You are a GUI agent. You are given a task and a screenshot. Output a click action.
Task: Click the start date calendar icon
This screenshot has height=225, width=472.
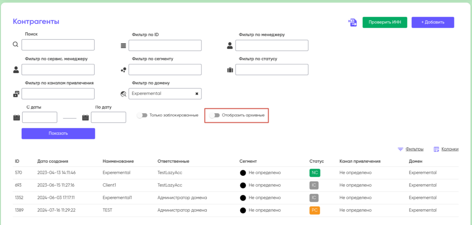point(17,117)
